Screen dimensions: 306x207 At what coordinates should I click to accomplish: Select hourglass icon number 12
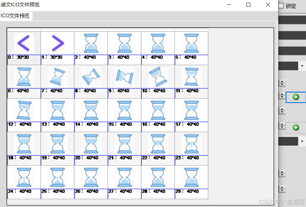pos(24,110)
